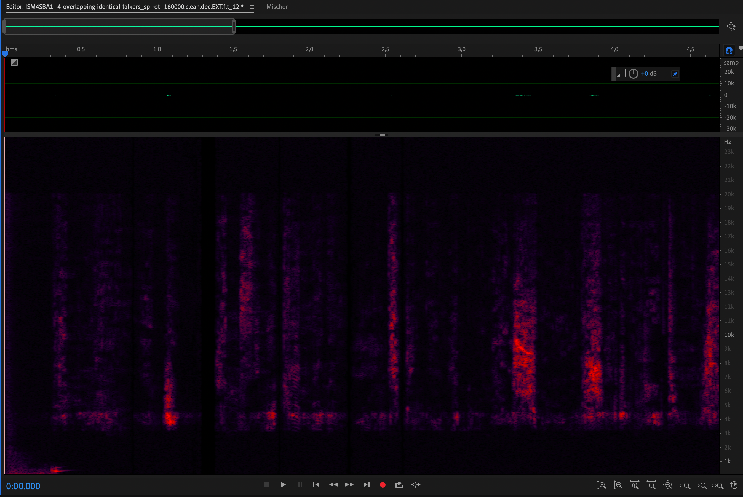Click Zoom Out Full in the bottom toolbar
The height and width of the screenshot is (497, 743).
668,485
